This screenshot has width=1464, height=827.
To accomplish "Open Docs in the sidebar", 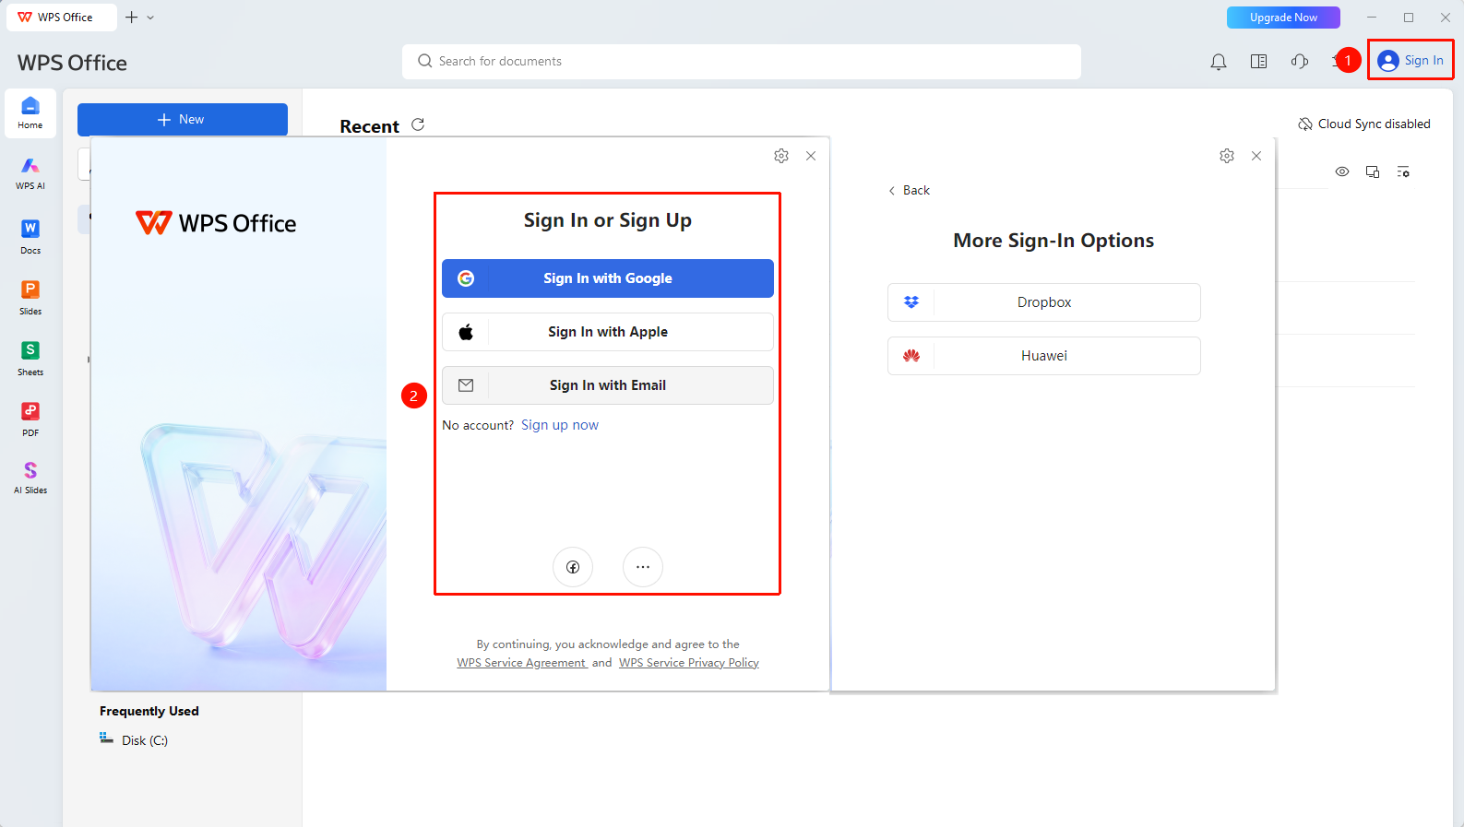I will (x=30, y=236).
